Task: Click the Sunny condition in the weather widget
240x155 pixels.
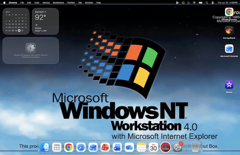Action: [x=38, y=28]
